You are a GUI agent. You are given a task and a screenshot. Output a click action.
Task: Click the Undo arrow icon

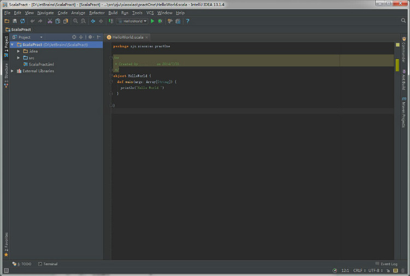[x=32, y=21]
